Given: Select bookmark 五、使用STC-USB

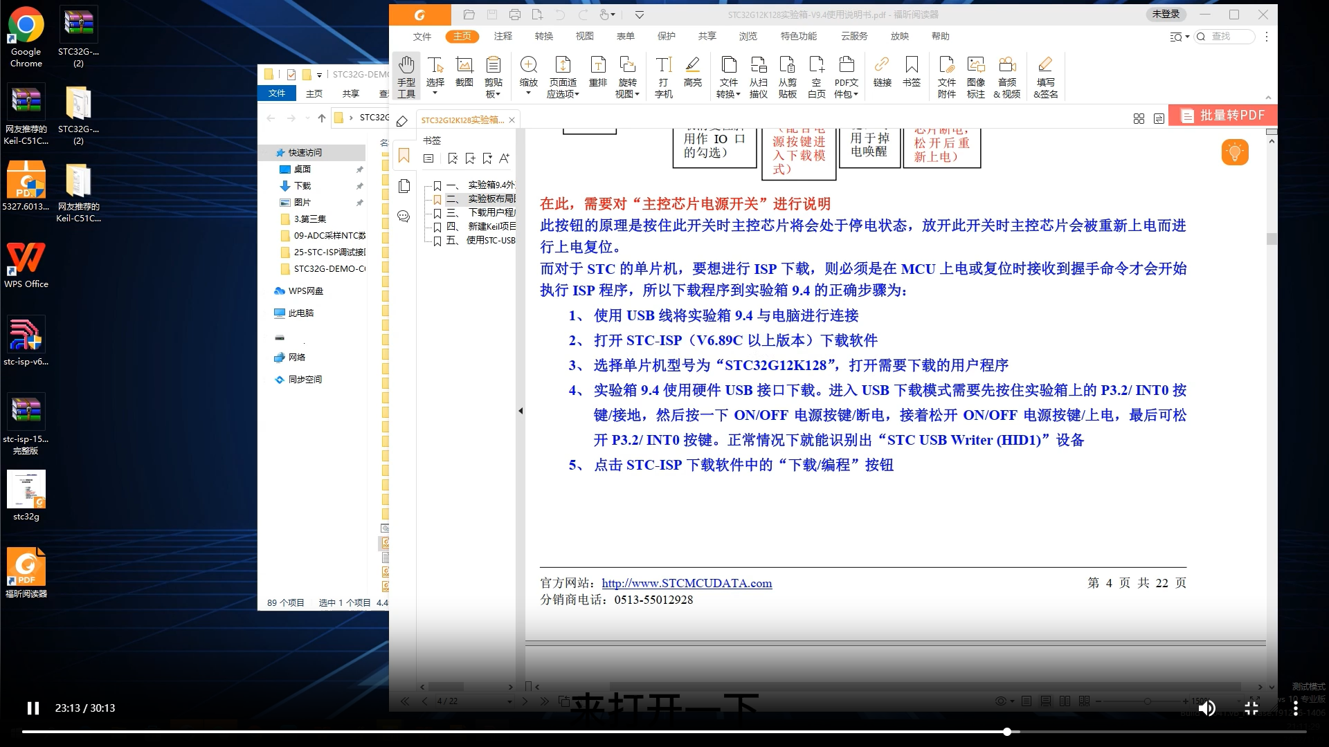Looking at the screenshot, I should (480, 240).
